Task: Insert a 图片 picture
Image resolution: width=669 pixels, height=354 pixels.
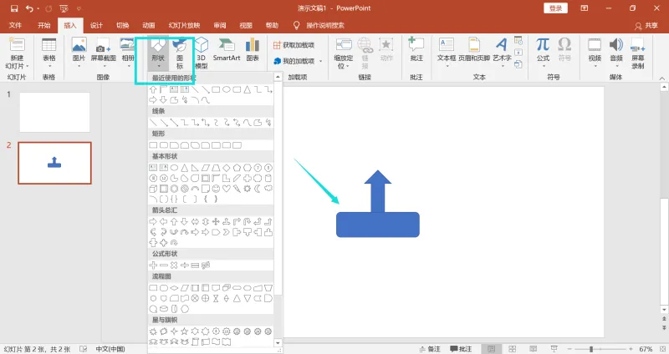Action: (79, 50)
